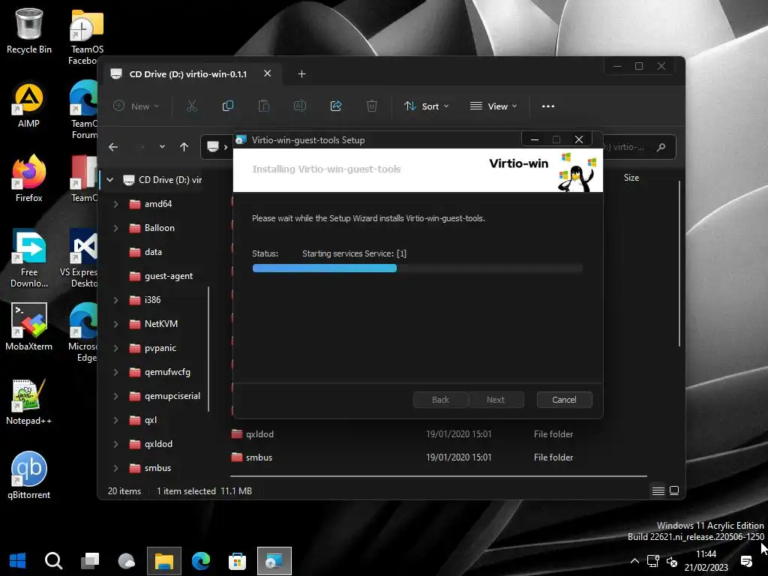This screenshot has width=768, height=576.
Task: Click the Copy icon in Explorer toolbar
Action: [x=228, y=106]
